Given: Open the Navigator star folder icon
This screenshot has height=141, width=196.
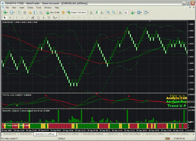Looking at the screenshot, I should click(30, 13).
